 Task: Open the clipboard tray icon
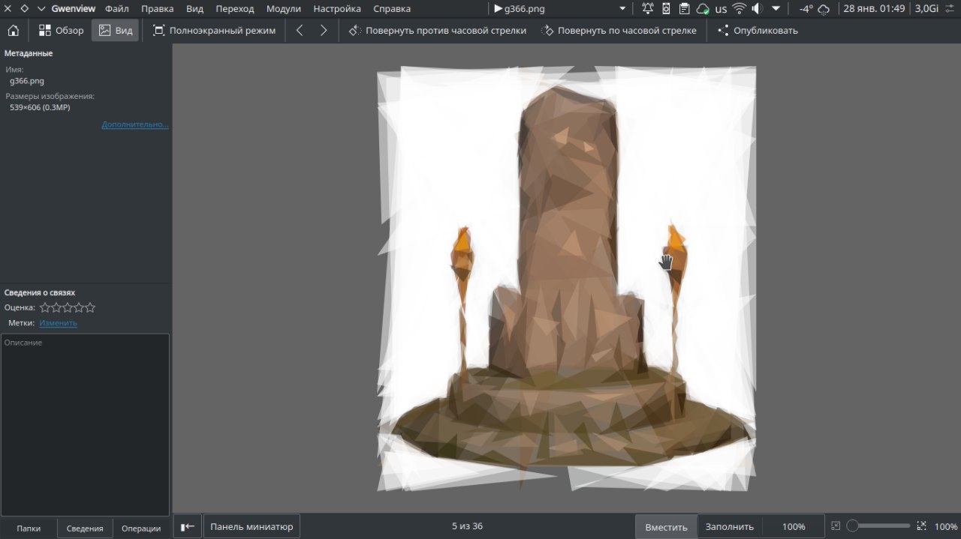(685, 9)
